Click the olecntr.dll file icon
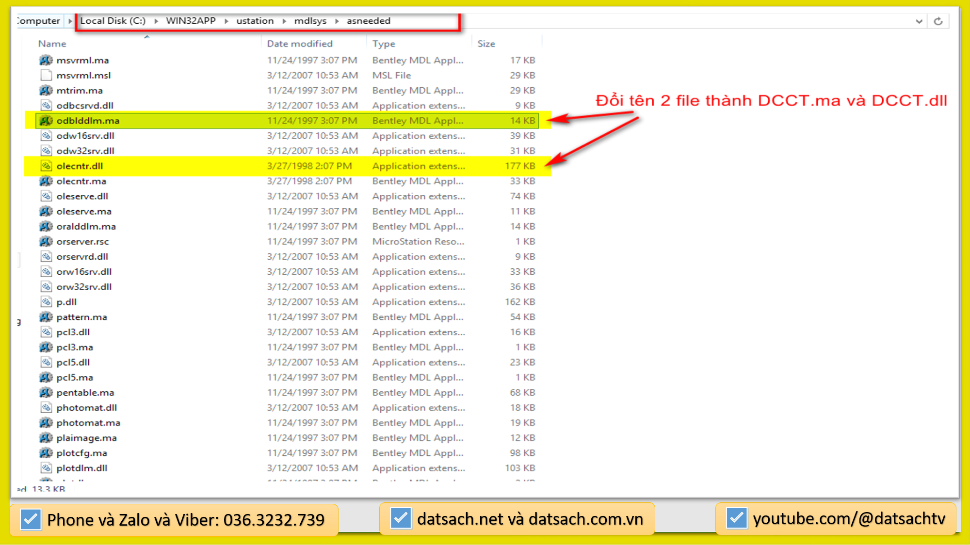Image resolution: width=970 pixels, height=545 pixels. point(46,166)
